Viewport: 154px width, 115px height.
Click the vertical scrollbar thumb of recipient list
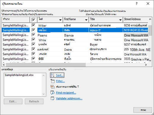click(x=150, y=30)
